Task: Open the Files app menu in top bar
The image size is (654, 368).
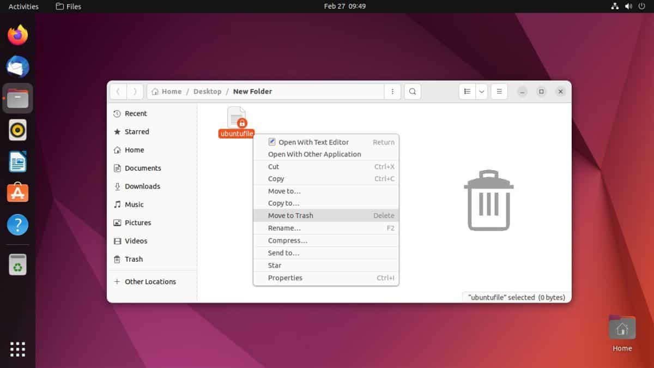Action: [69, 7]
